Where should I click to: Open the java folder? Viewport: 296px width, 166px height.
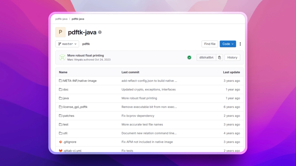[x=66, y=98]
